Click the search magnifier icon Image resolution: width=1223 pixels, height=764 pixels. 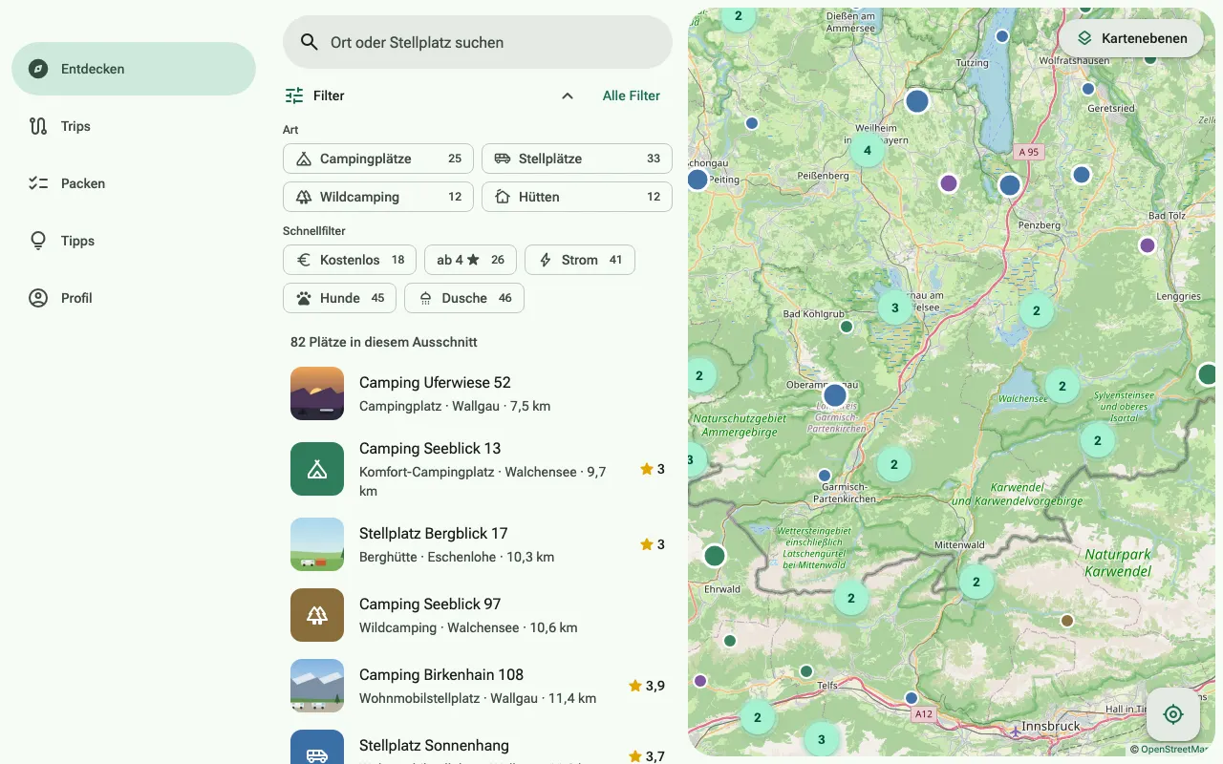coord(309,42)
